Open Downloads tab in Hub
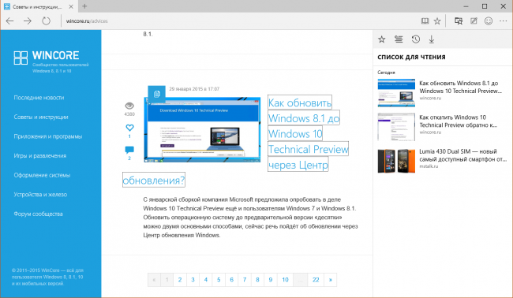 tap(432, 39)
